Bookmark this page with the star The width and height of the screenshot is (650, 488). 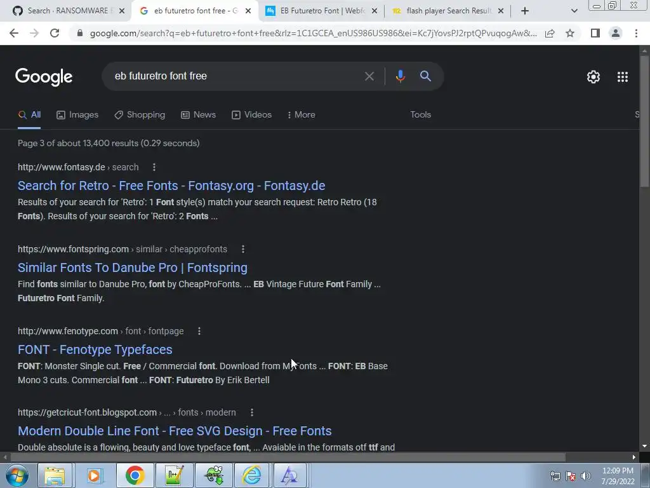pyautogui.click(x=570, y=33)
